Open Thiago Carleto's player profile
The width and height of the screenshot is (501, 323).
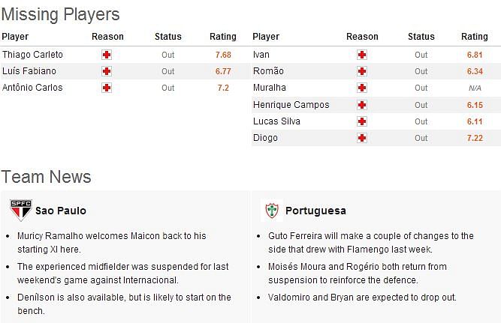click(x=32, y=55)
